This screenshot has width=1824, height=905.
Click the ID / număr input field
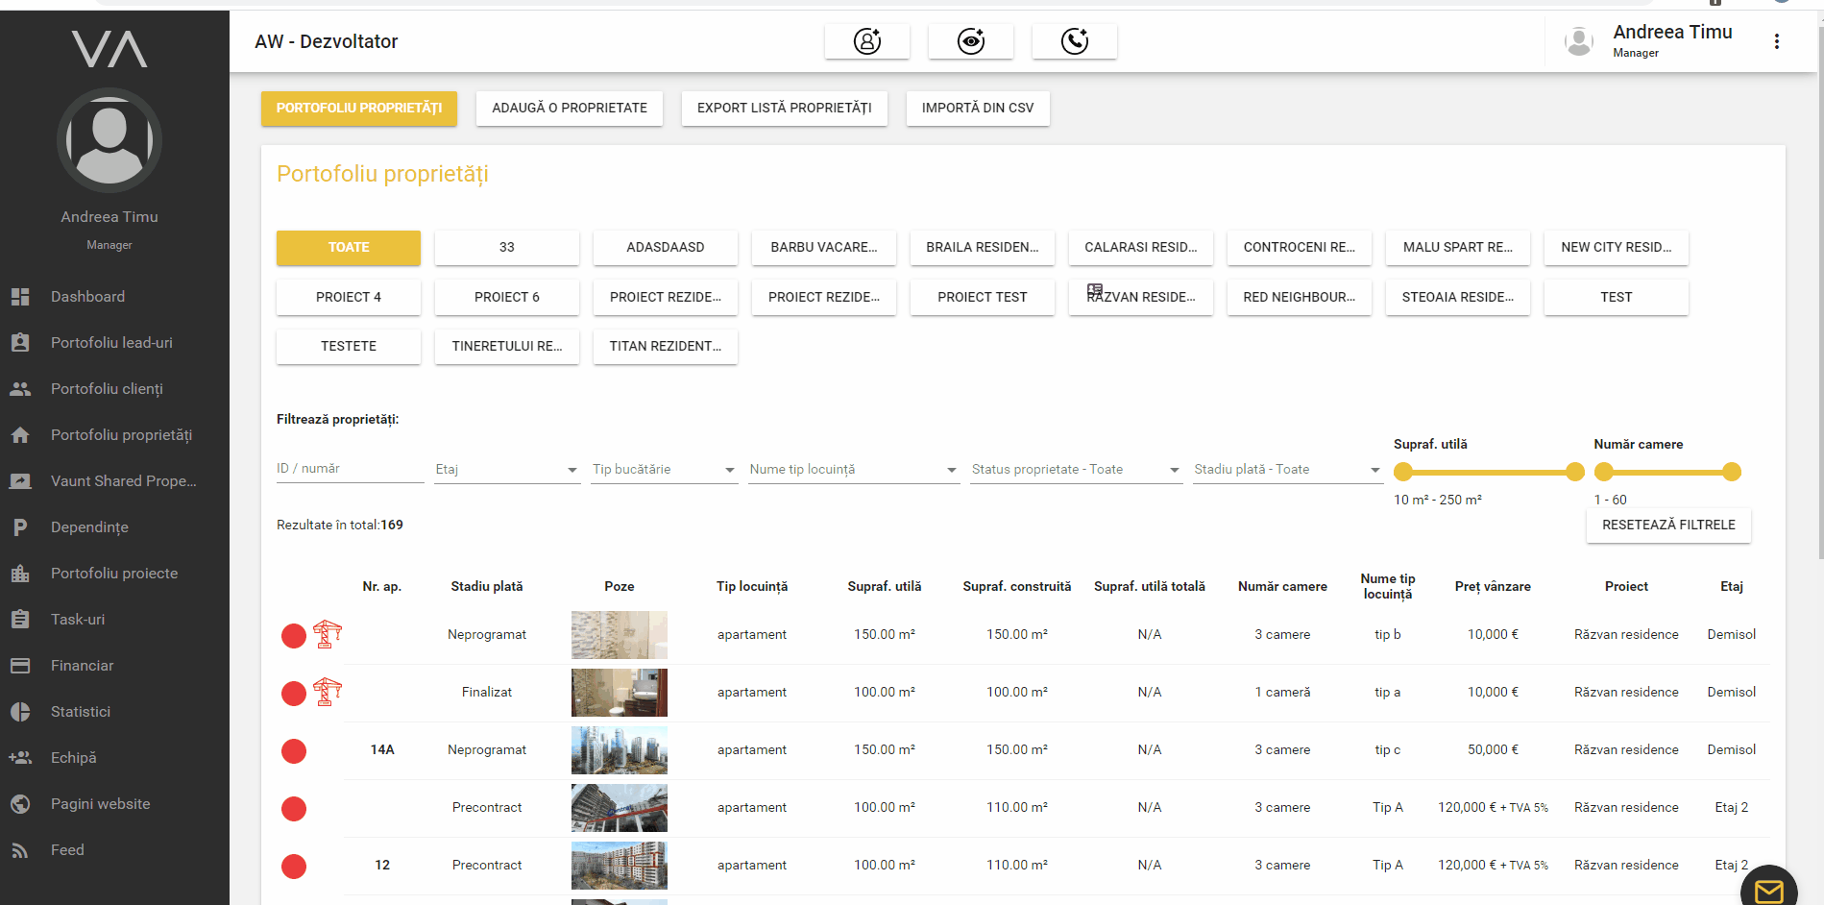pos(350,469)
